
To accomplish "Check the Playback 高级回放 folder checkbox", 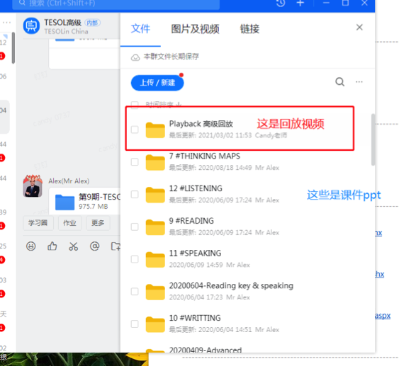I will click(135, 130).
